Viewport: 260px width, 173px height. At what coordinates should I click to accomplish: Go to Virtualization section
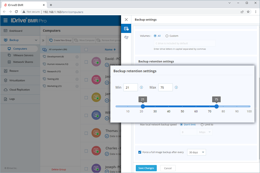click(x=20, y=80)
